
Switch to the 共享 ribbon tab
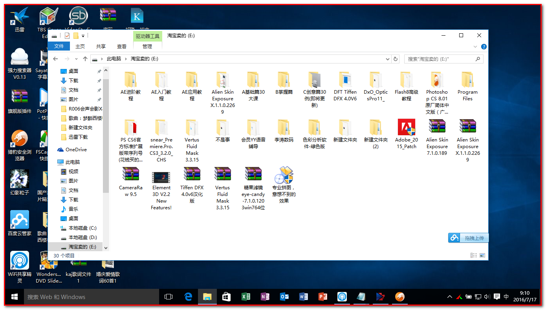click(101, 46)
